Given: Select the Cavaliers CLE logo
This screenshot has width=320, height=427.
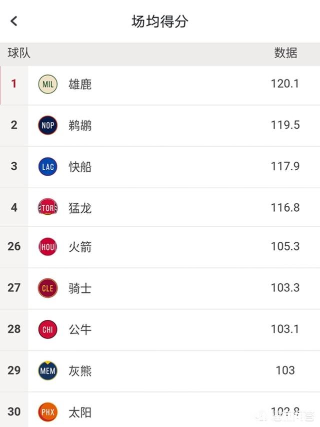Looking at the screenshot, I should 47,288.
